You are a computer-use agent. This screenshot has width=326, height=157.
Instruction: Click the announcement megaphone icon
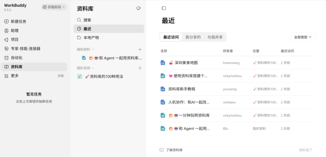pyautogui.click(x=139, y=8)
